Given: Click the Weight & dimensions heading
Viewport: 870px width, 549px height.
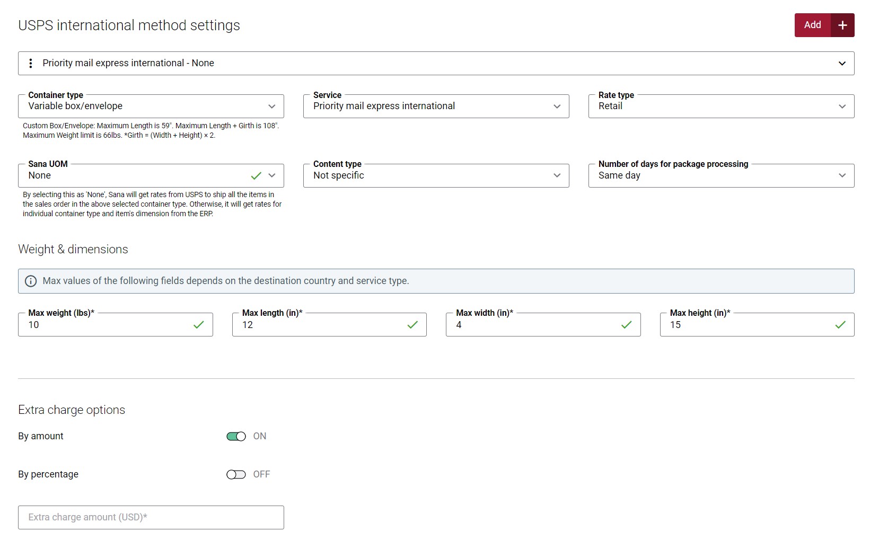Looking at the screenshot, I should [73, 249].
